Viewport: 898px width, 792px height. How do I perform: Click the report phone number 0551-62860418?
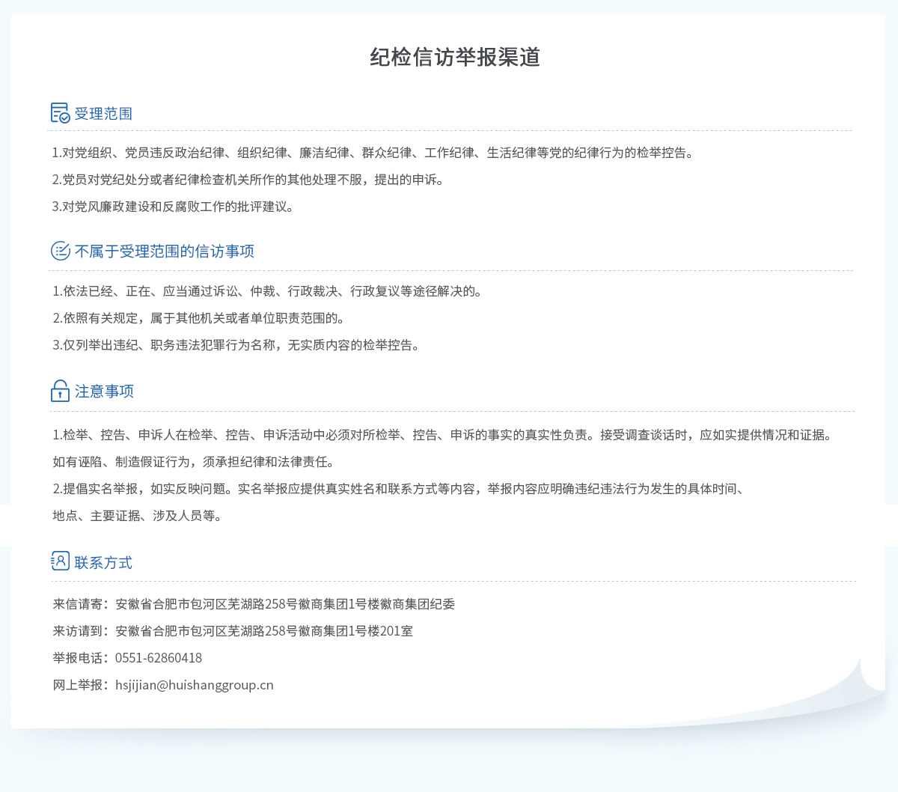(x=158, y=658)
